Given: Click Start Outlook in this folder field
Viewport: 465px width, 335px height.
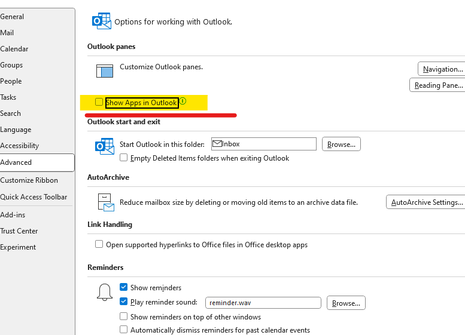Looking at the screenshot, I should click(264, 144).
